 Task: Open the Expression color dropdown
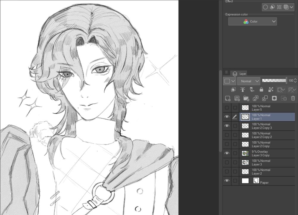click(252, 21)
